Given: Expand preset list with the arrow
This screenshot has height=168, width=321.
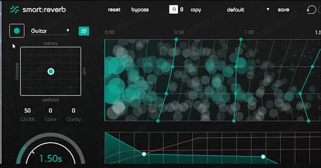Looking at the screenshot, I should [x=268, y=9].
